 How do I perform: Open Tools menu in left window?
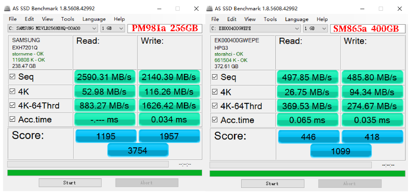(68, 19)
